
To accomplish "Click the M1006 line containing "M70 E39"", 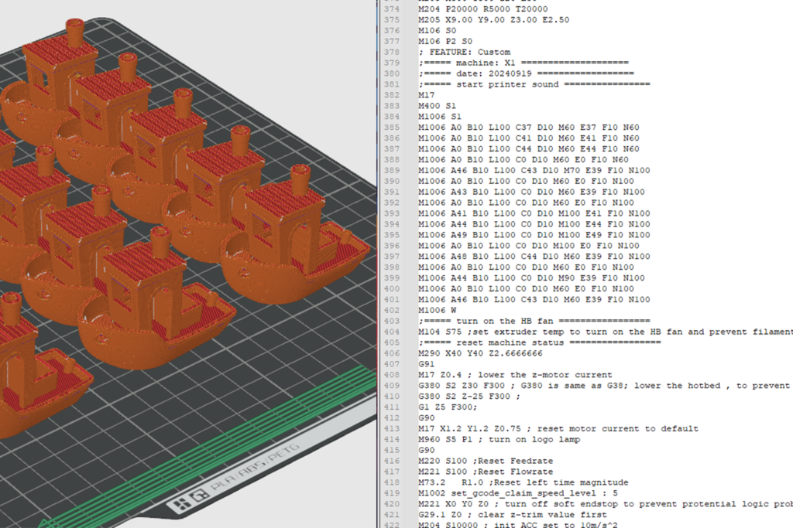I will point(534,171).
